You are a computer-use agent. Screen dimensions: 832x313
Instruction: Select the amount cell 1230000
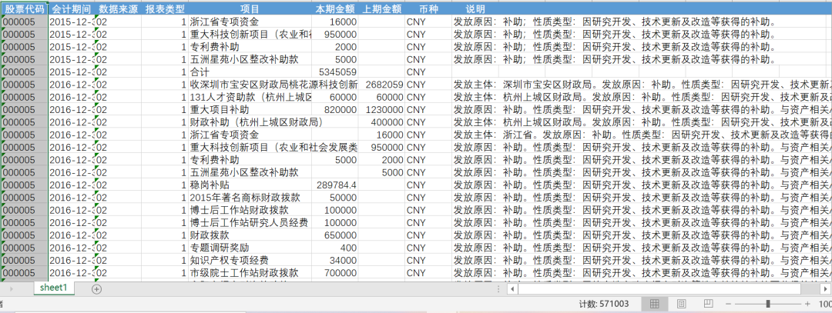(x=381, y=110)
